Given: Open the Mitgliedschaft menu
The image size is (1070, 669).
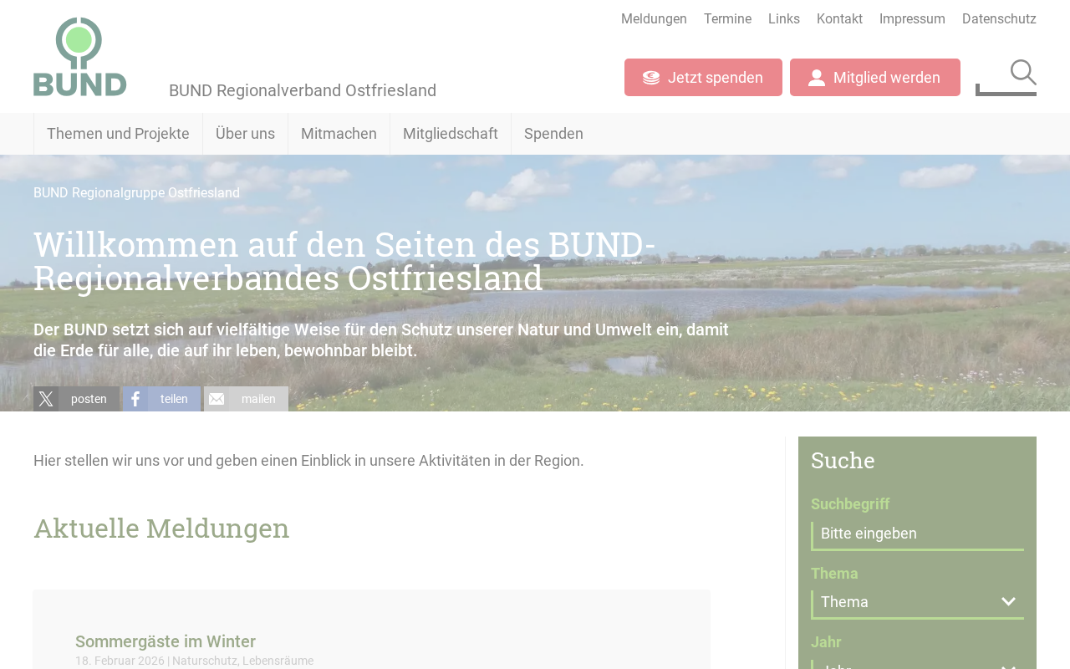Looking at the screenshot, I should coord(451,134).
